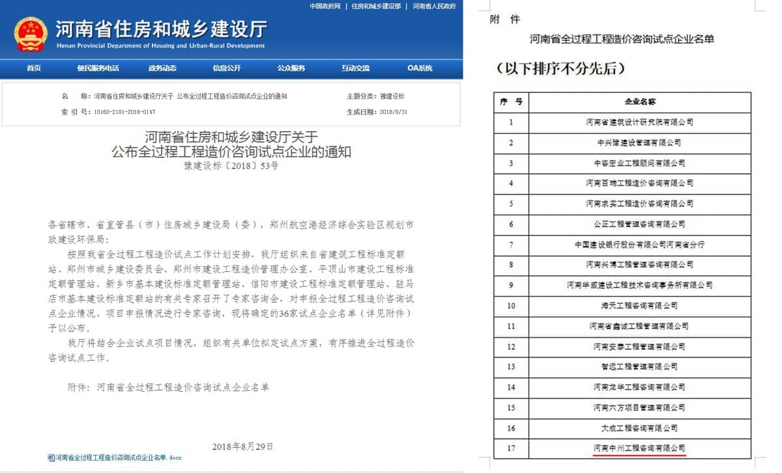The image size is (782, 473).
Task: Visit the 中国政府网 top link
Action: click(x=325, y=6)
